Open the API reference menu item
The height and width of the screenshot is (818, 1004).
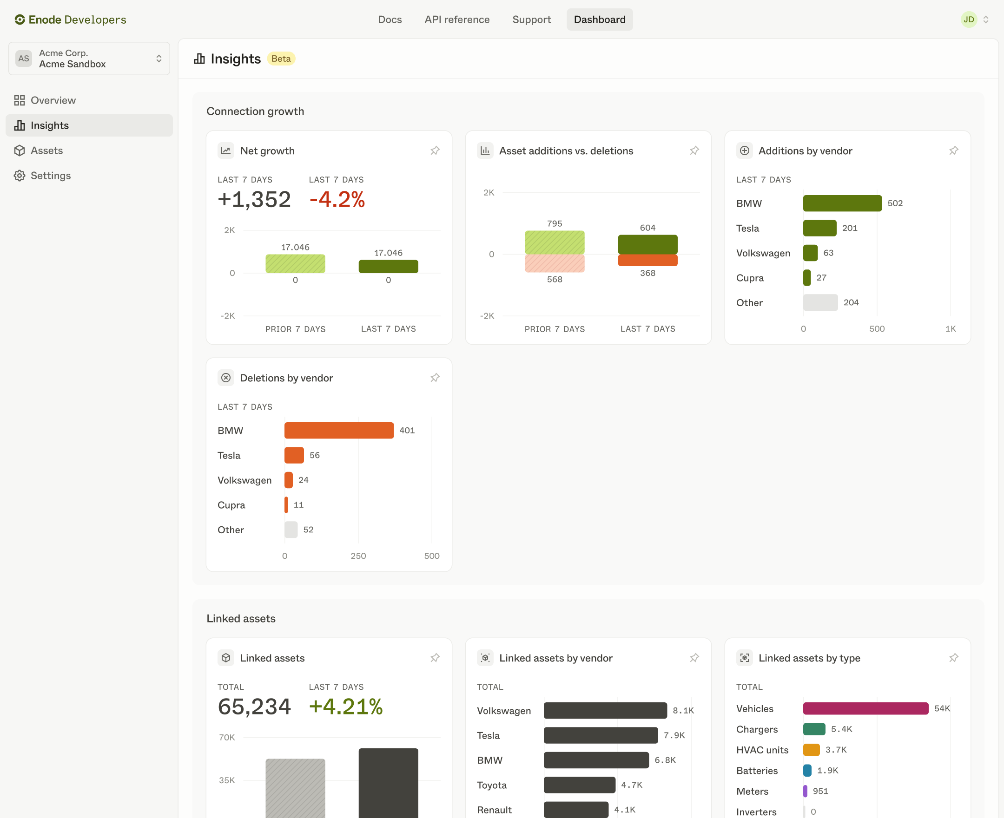456,20
